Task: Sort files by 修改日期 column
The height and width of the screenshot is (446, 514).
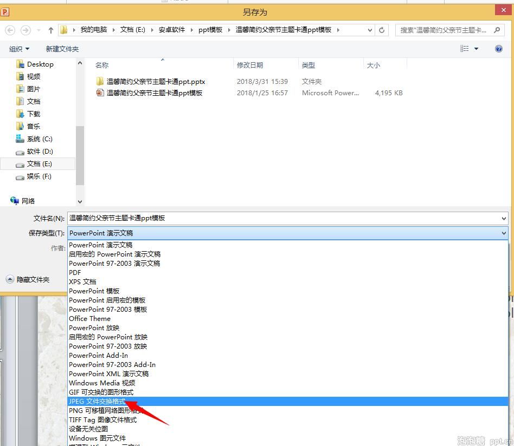Action: pyautogui.click(x=250, y=65)
